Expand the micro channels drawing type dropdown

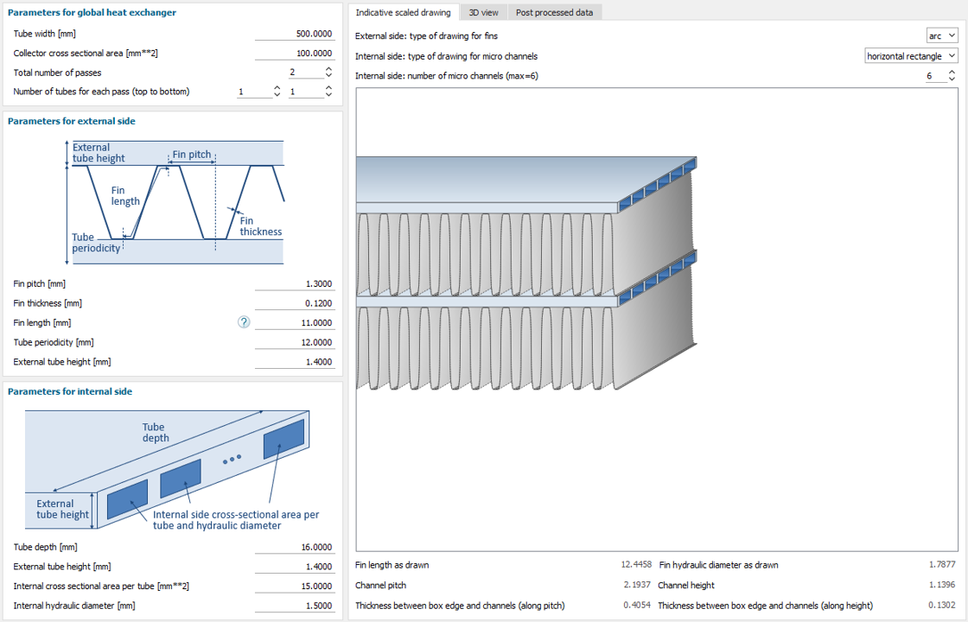[912, 55]
